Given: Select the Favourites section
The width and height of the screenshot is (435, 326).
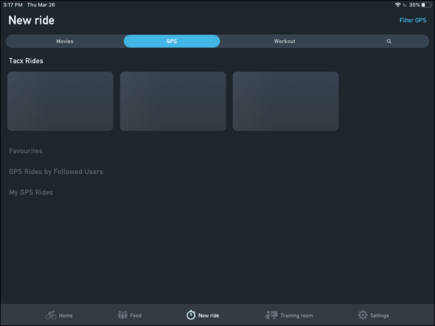Looking at the screenshot, I should [25, 151].
